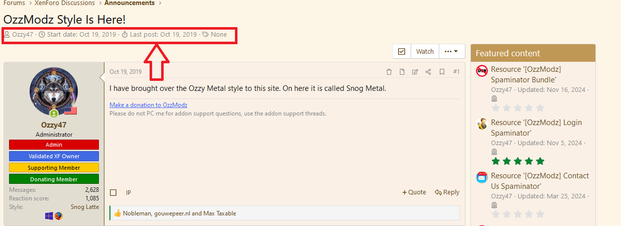Click the Login Spaminator resource icon
621x226 pixels.
coord(482,124)
